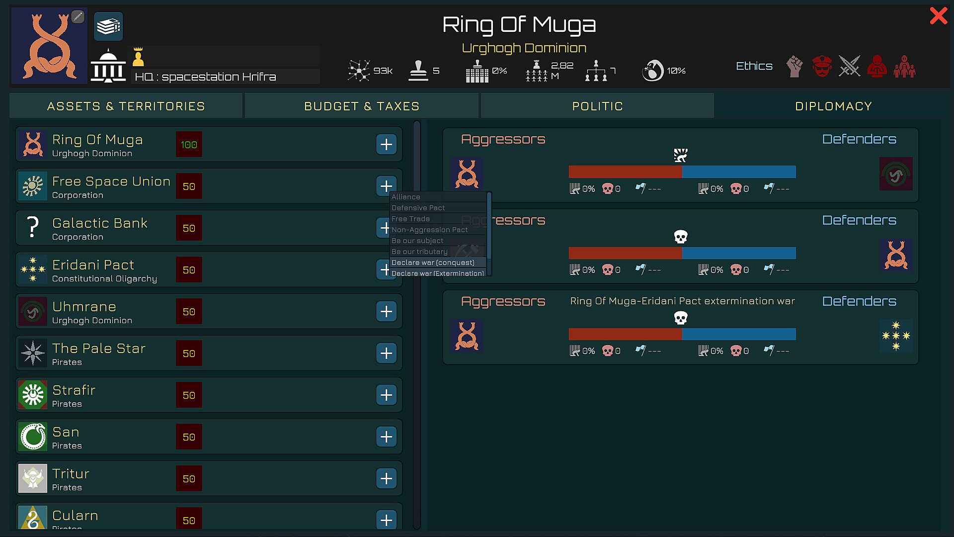Expand diplomacy options for Uhmrane
The width and height of the screenshot is (954, 537).
pyautogui.click(x=386, y=312)
